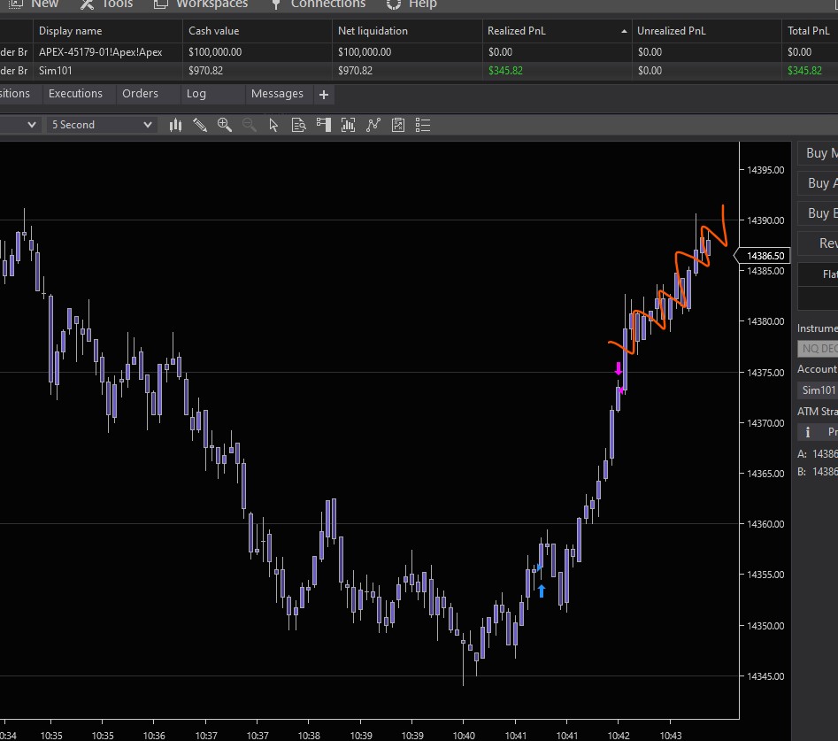Viewport: 838px width, 741px height.
Task: Add a new tab with plus button
Action: pos(324,95)
